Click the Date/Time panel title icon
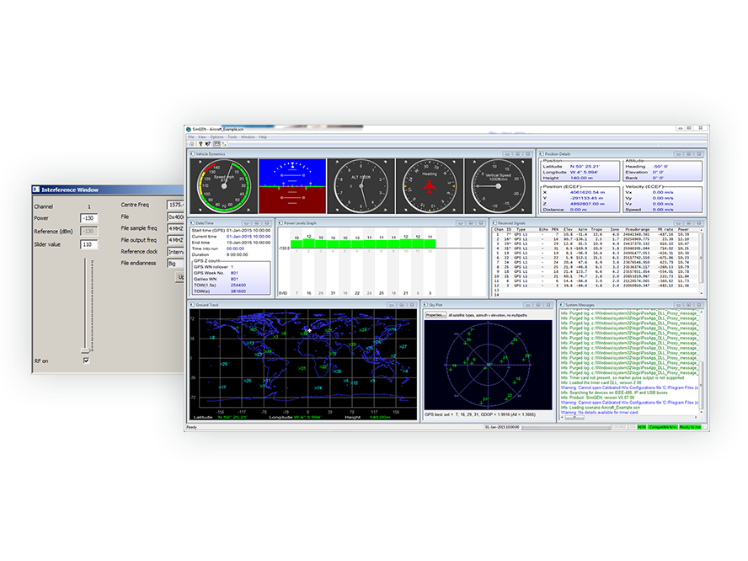 [192, 223]
